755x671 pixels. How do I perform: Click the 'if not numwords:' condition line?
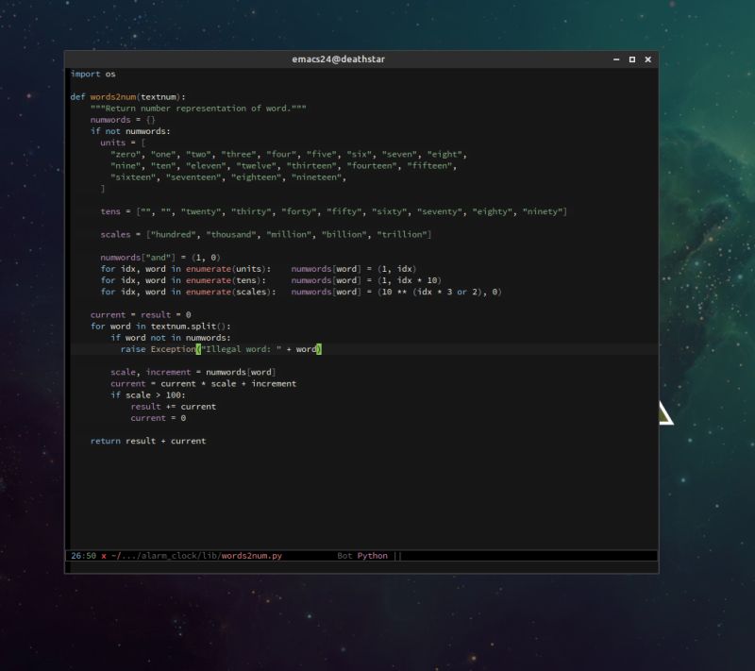pos(128,131)
